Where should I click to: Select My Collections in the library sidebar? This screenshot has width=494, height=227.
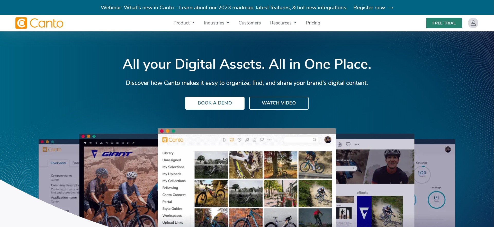174,181
